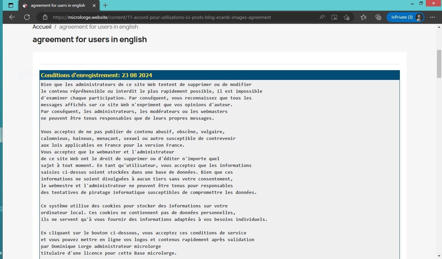
Task: Click line 'ne peuvent être tenus responsables'
Action: 127,118
